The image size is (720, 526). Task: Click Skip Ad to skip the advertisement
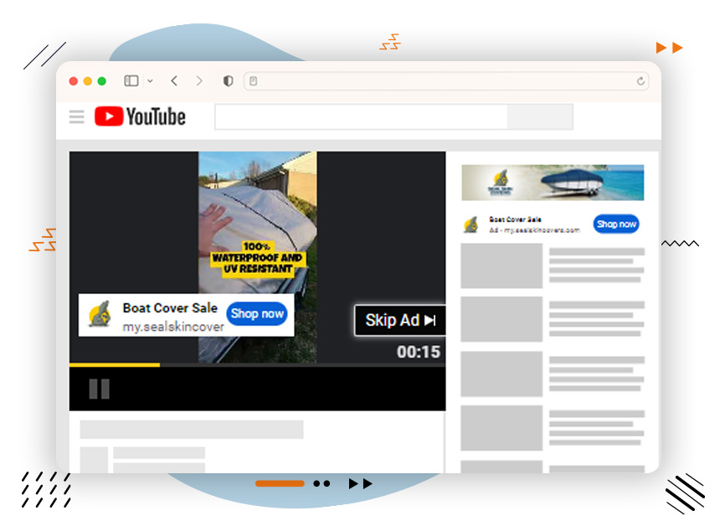click(400, 320)
